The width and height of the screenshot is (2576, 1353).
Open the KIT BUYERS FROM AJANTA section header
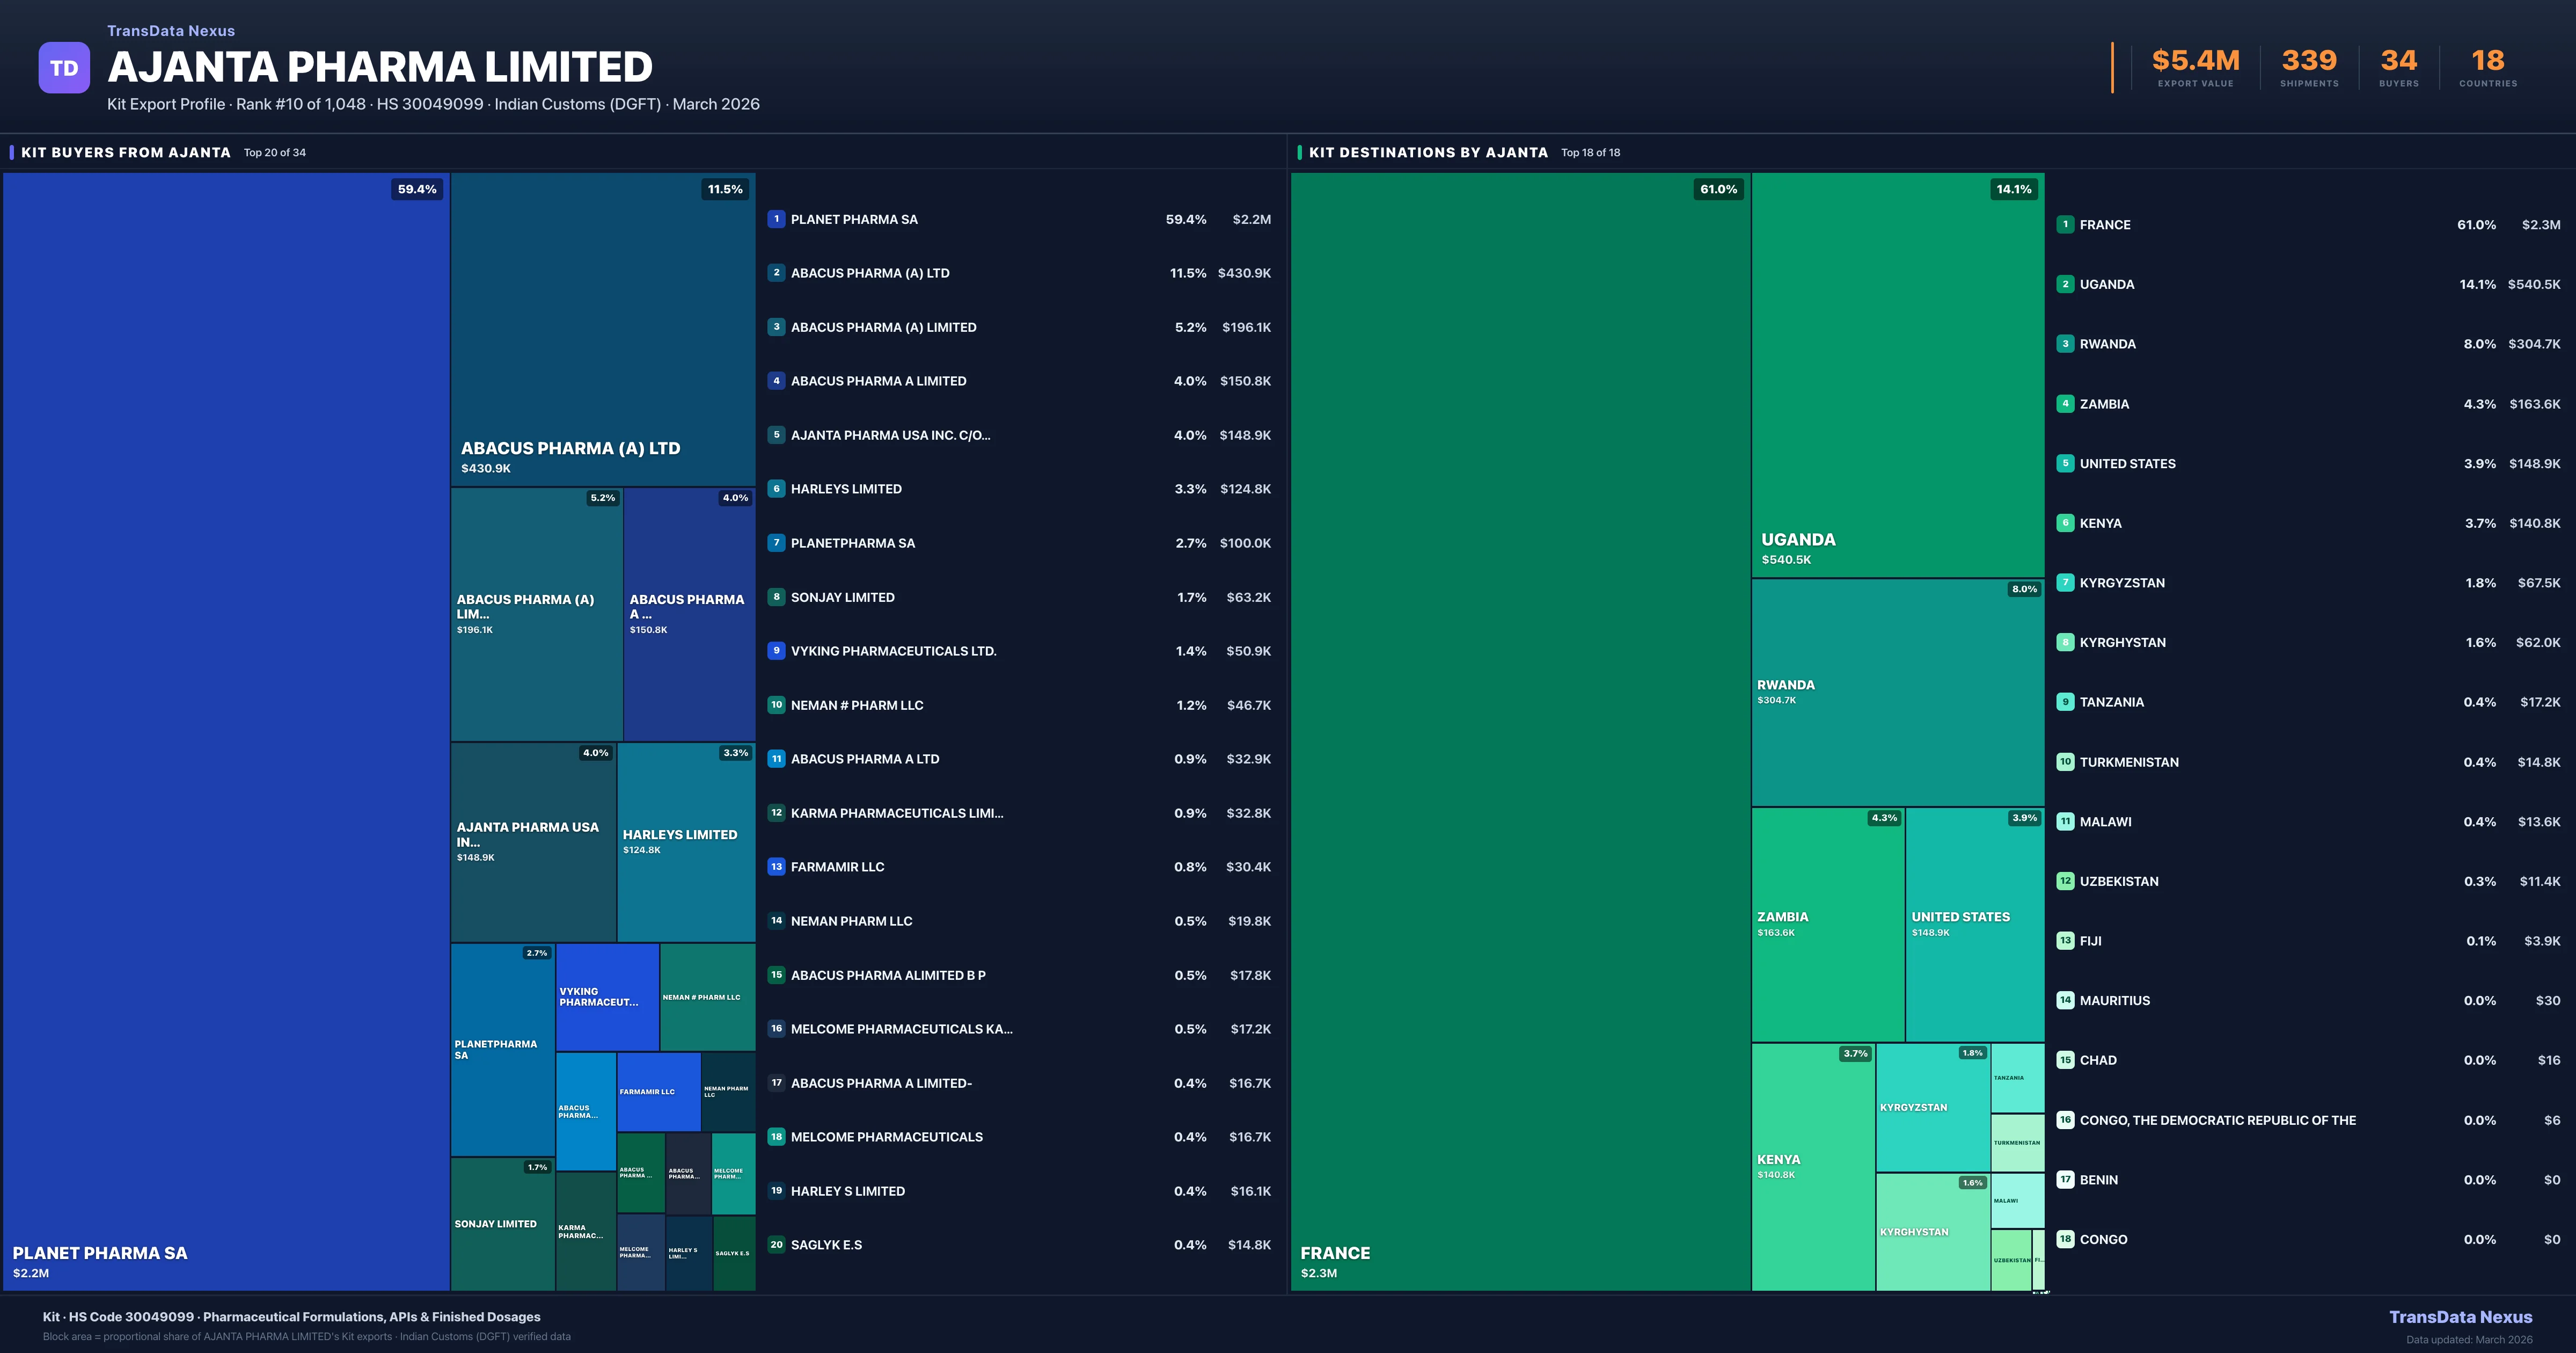click(x=126, y=152)
